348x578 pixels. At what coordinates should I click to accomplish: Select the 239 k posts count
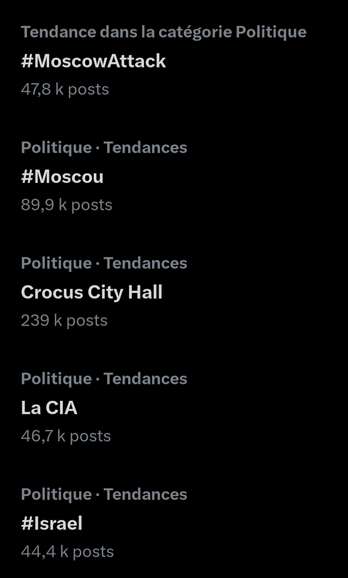[64, 321]
